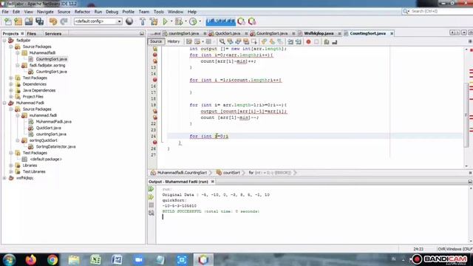Minimize the Projects panel
The width and height of the screenshot is (473, 266).
coord(142,34)
